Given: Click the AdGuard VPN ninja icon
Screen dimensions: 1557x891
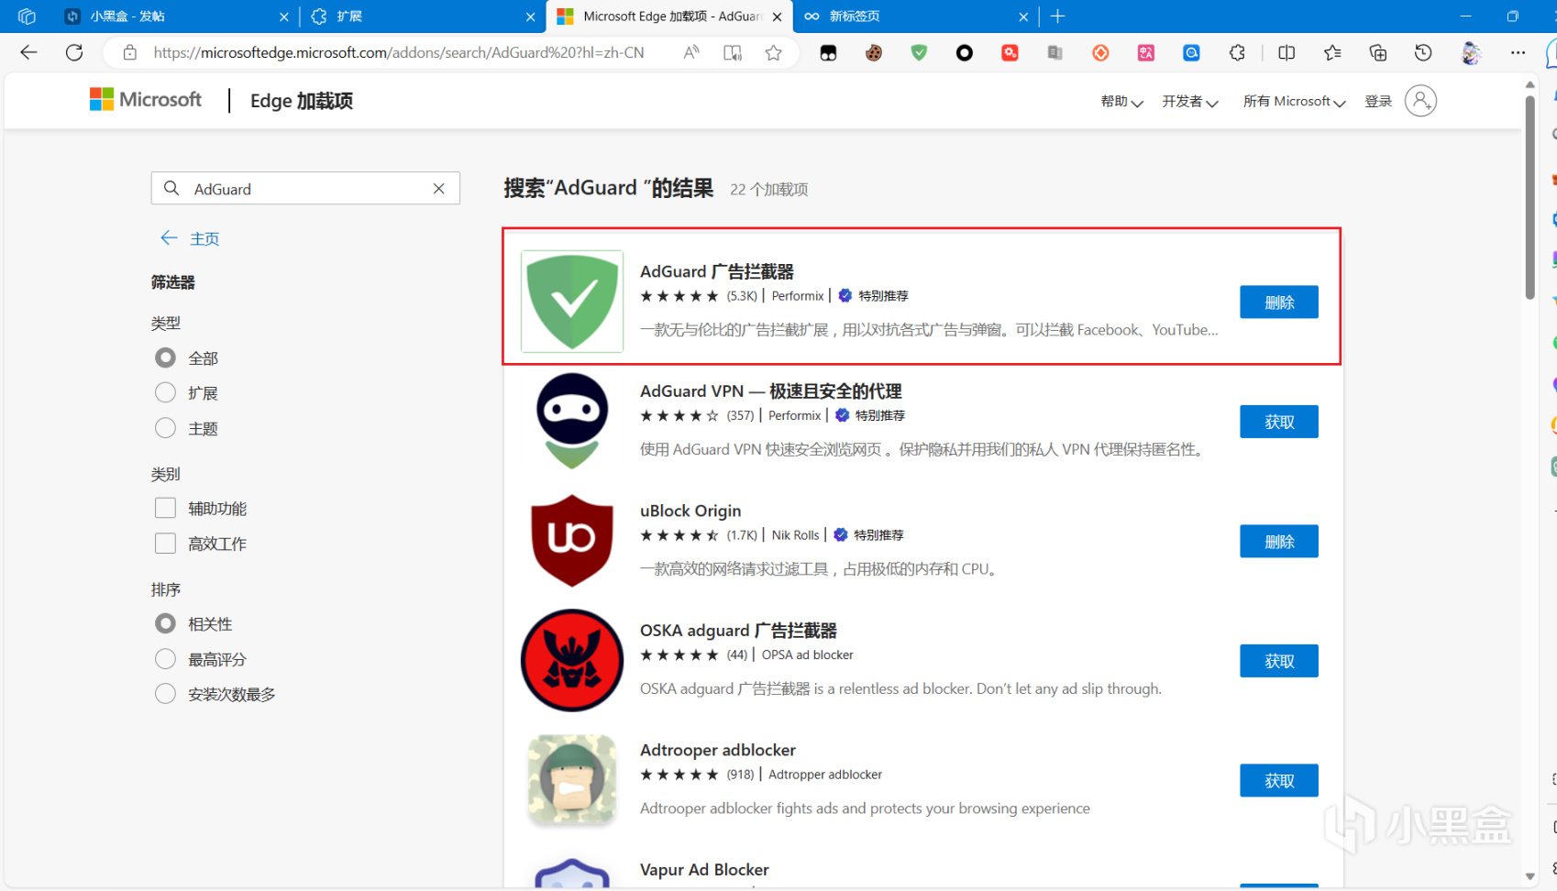Looking at the screenshot, I should 572,421.
